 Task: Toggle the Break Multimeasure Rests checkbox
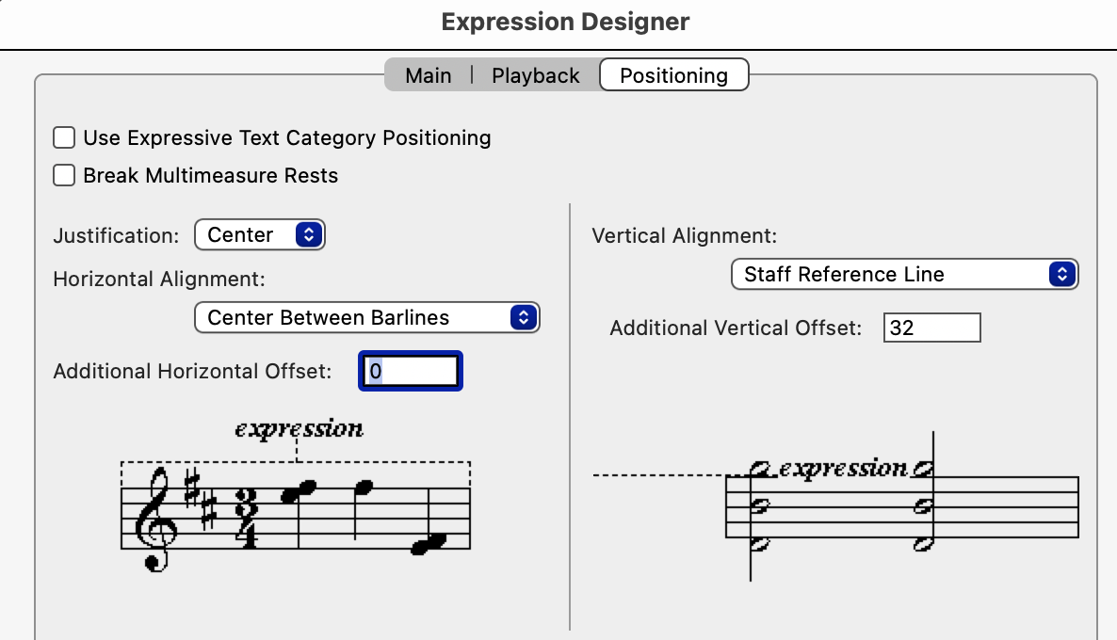point(64,176)
